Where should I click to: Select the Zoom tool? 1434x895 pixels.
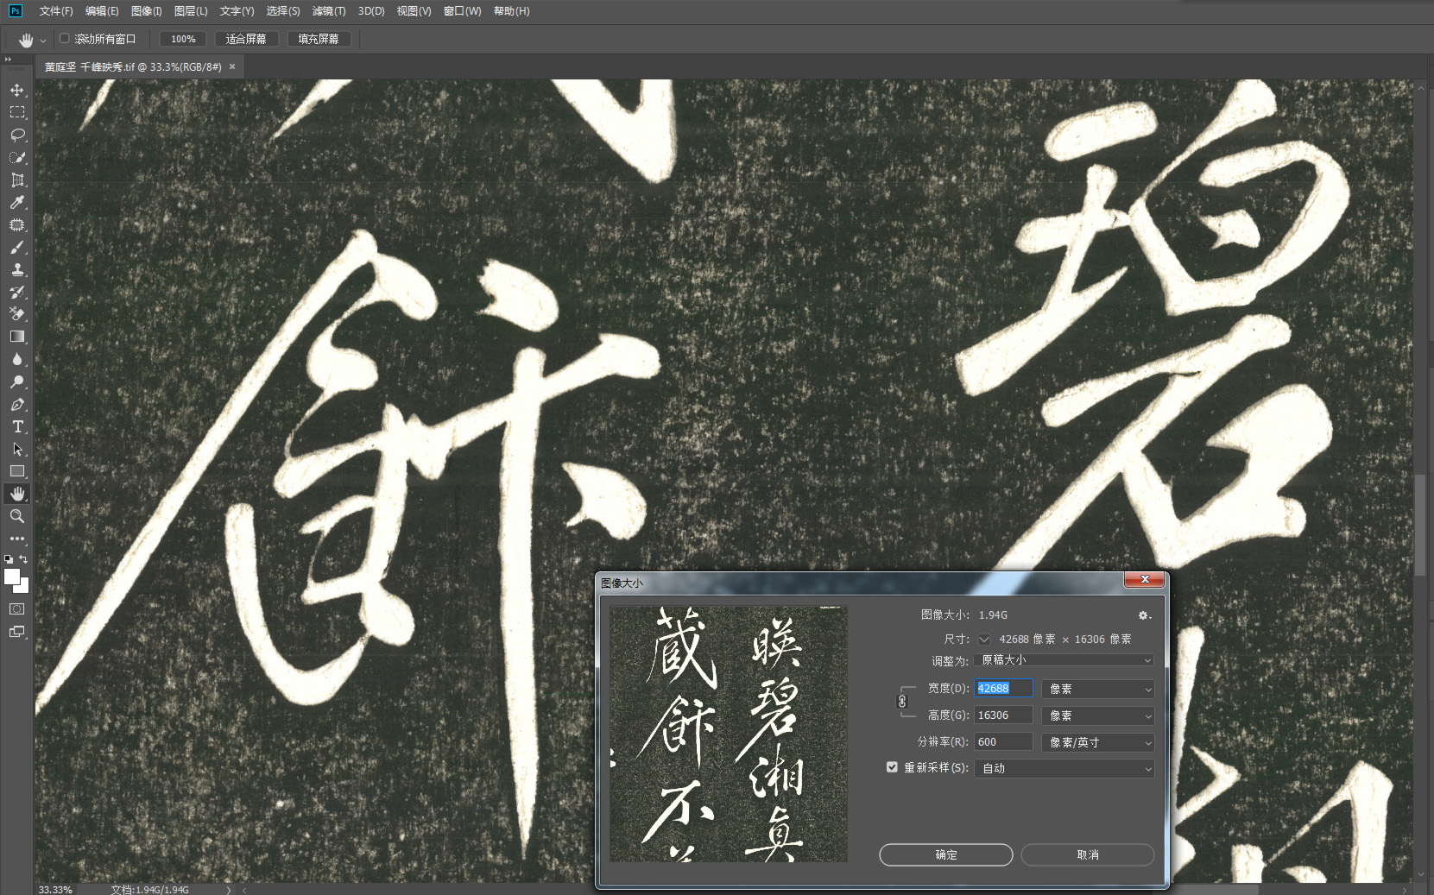click(x=17, y=516)
